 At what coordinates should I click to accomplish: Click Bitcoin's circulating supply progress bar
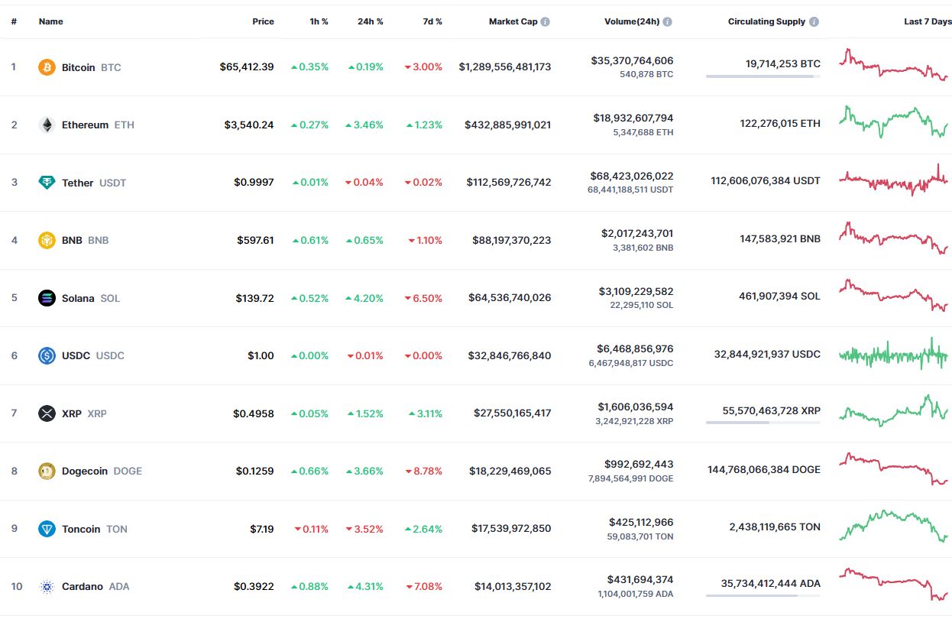763,76
